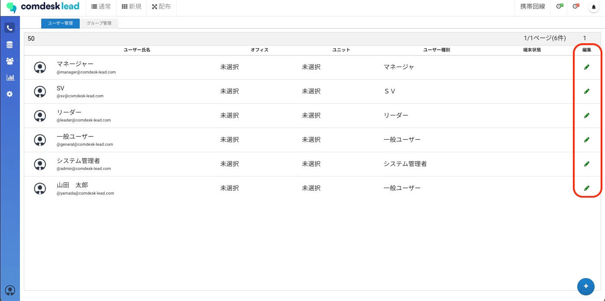Image resolution: width=605 pixels, height=301 pixels.
Task: Sort by ユーザー氏名 column header
Action: coord(137,50)
